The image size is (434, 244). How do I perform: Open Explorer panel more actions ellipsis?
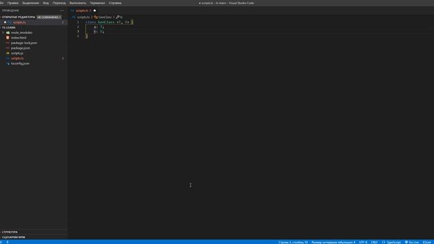click(62, 11)
